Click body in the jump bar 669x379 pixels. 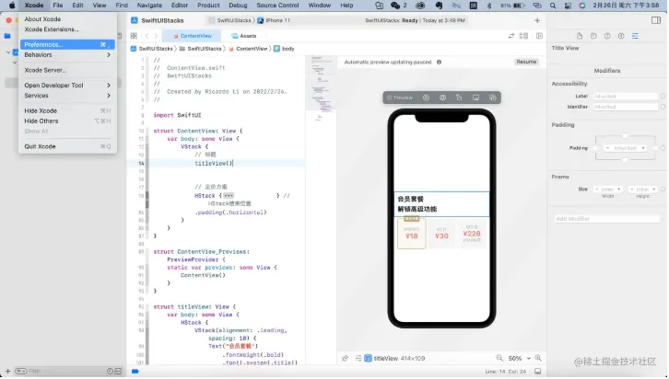[284, 49]
